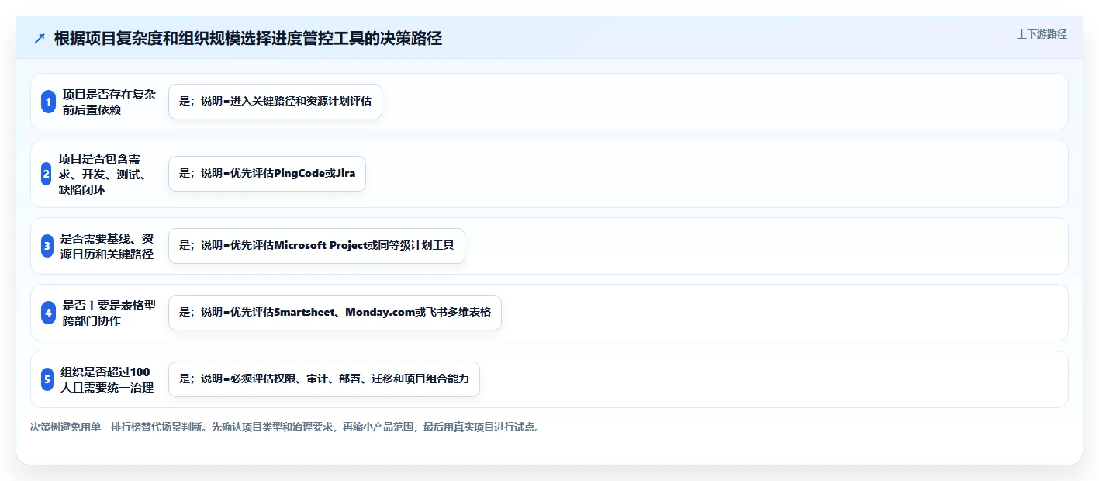Click the step 4 number badge
This screenshot has height=481, width=1099.
click(48, 313)
